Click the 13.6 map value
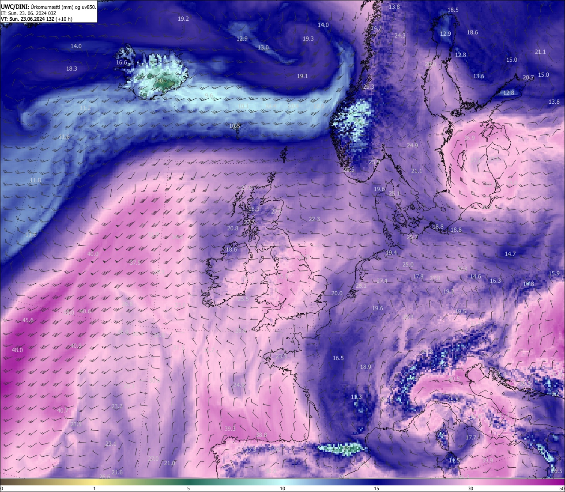 click(x=478, y=76)
